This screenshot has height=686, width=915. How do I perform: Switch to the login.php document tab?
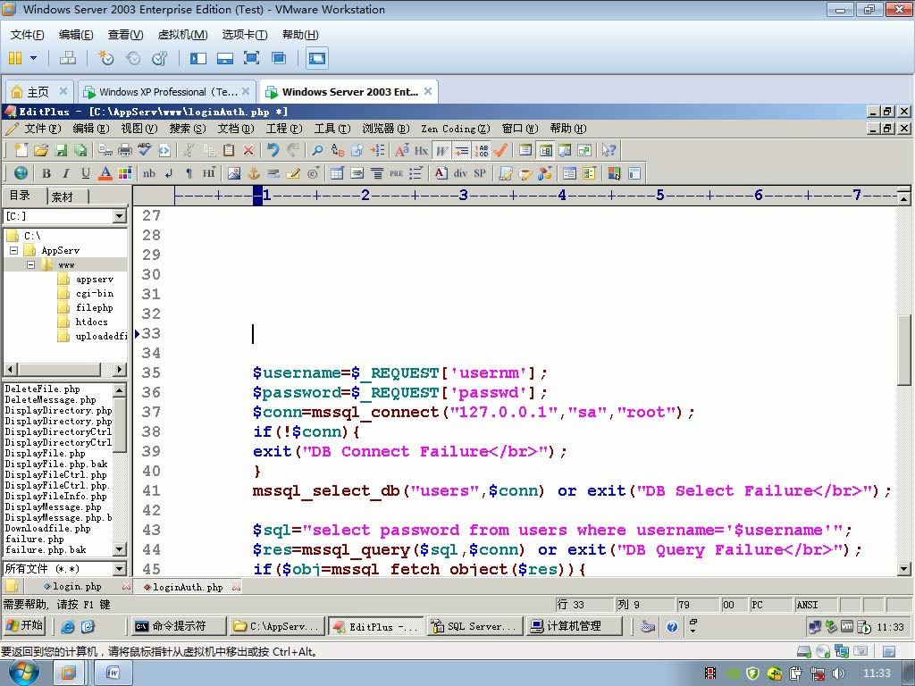[x=77, y=586]
